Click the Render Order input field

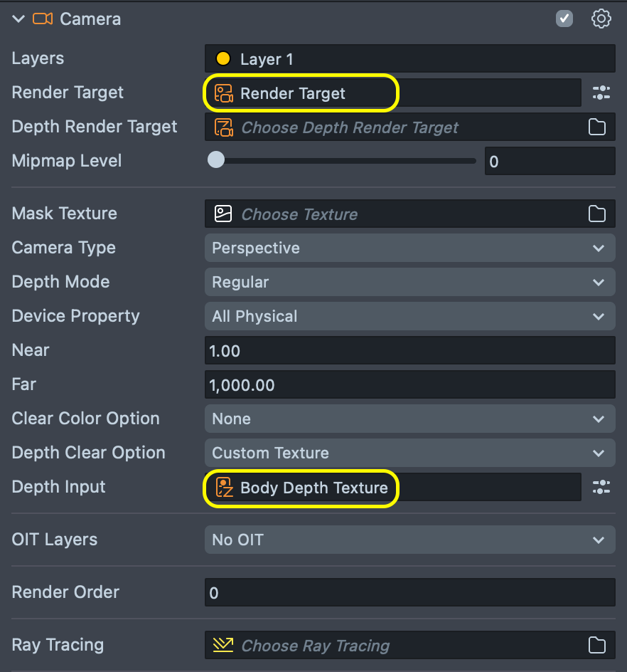coord(409,592)
